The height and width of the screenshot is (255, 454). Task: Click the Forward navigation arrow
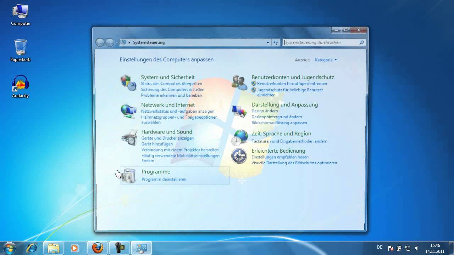point(110,42)
